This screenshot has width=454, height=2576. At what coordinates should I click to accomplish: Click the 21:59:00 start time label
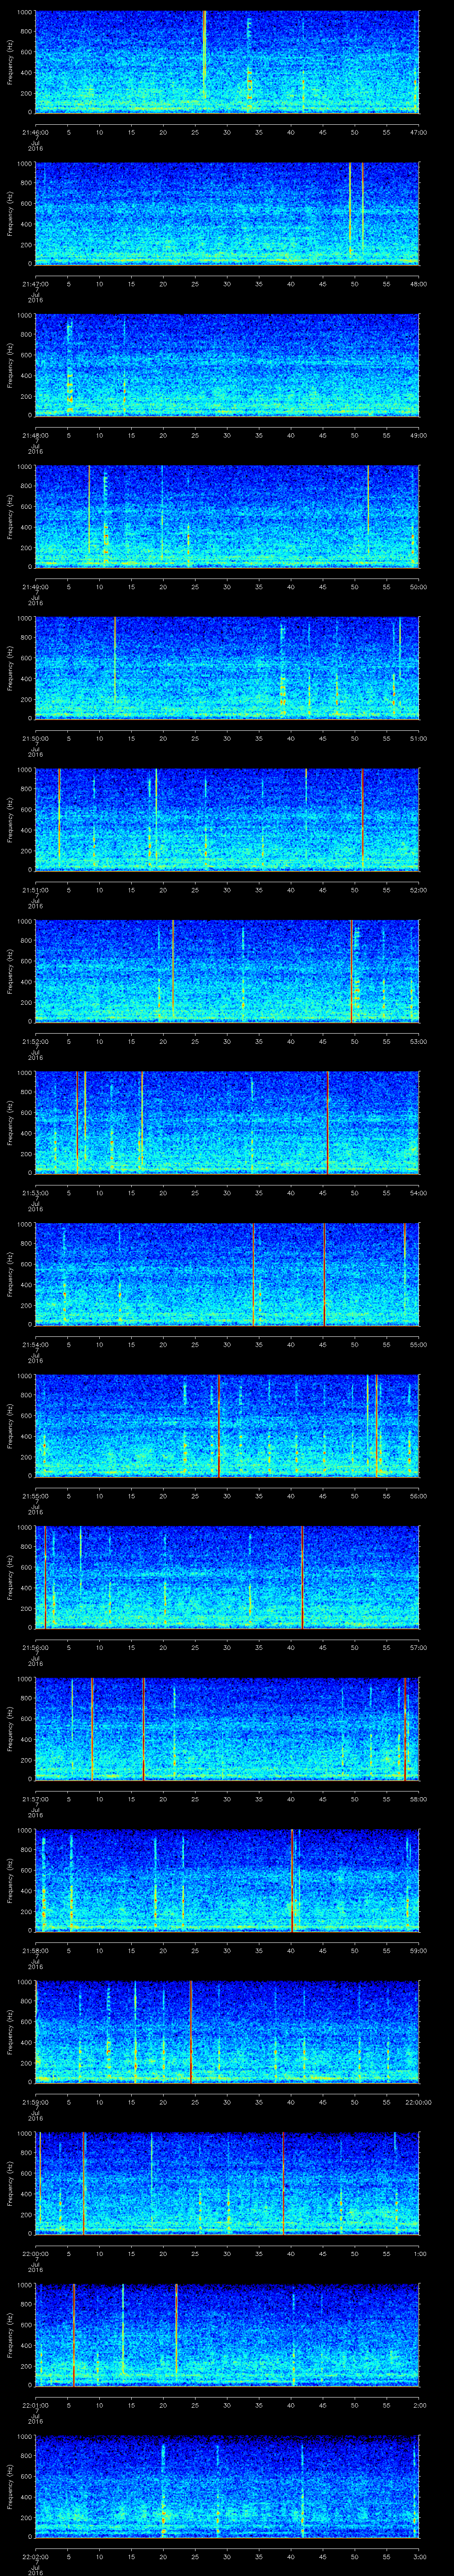(36, 2102)
